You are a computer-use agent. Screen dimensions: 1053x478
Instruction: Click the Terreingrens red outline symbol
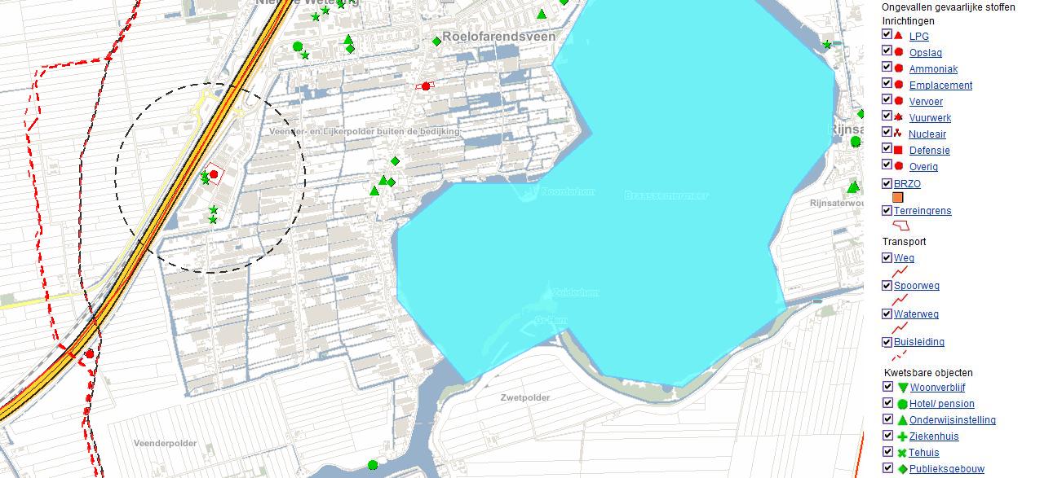[901, 226]
